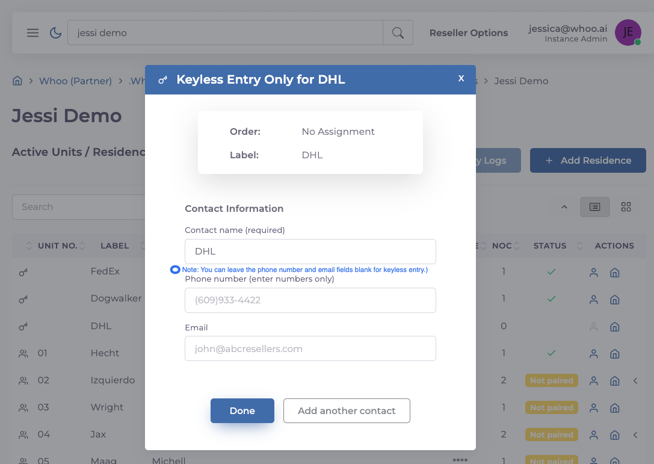The width and height of the screenshot is (654, 464).
Task: Switch to grid view
Action: (x=626, y=207)
